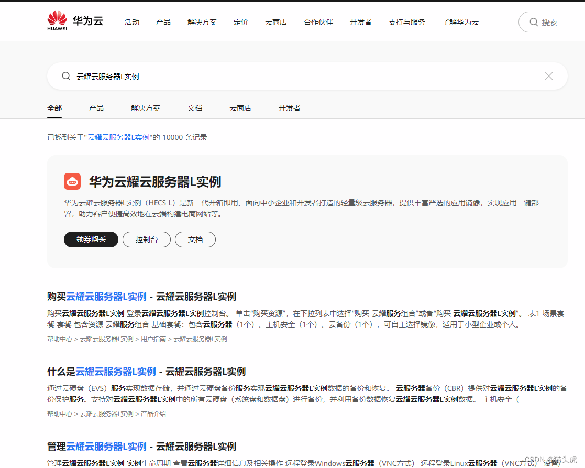Click the 控制台 button

click(x=147, y=239)
